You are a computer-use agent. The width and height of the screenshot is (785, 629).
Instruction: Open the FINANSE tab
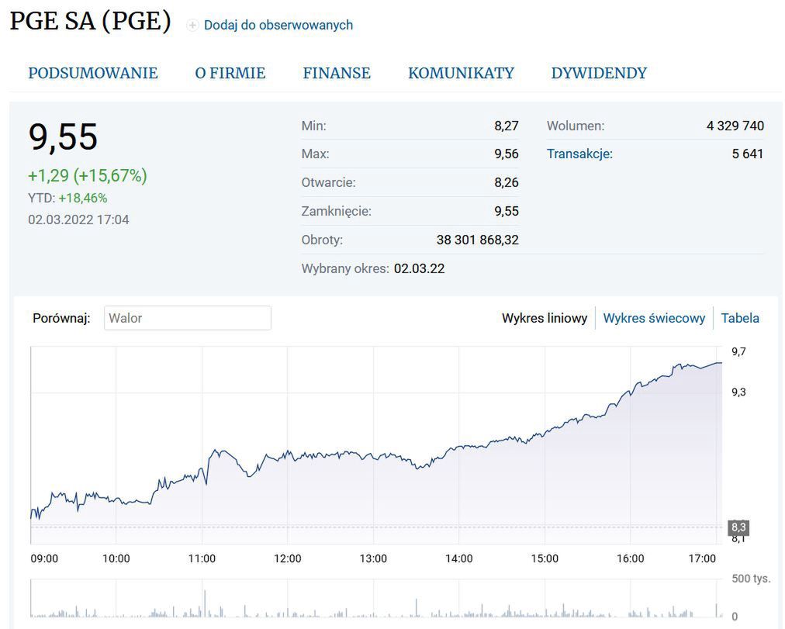337,73
